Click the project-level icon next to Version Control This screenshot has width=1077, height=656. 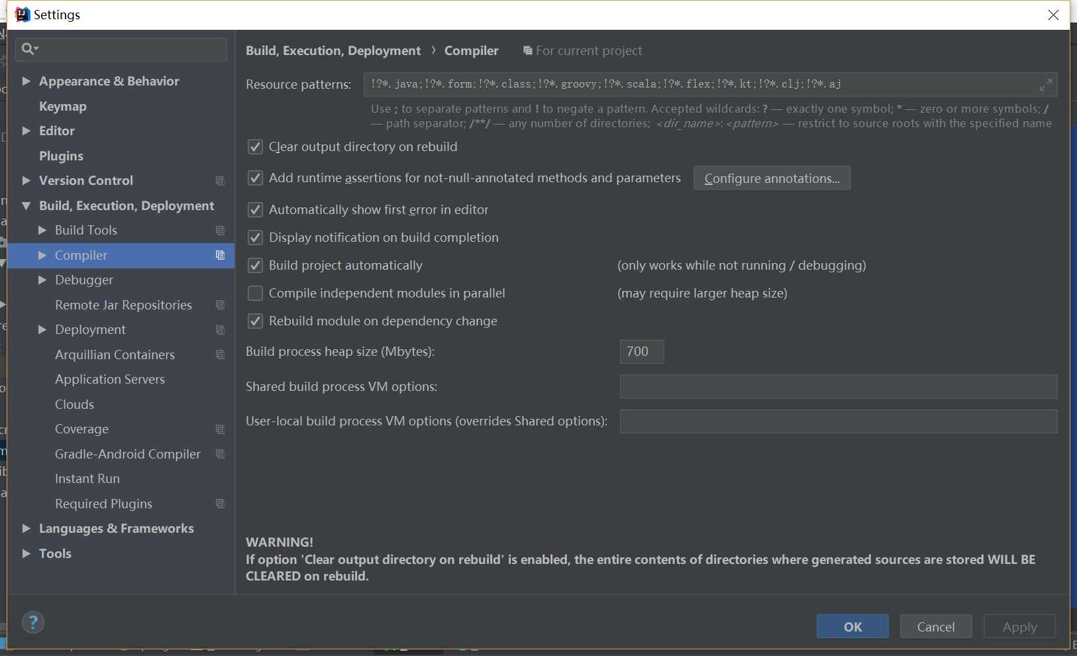[220, 181]
